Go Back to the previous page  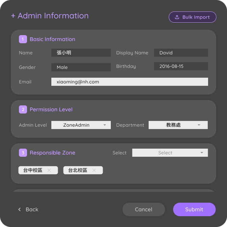click(28, 209)
